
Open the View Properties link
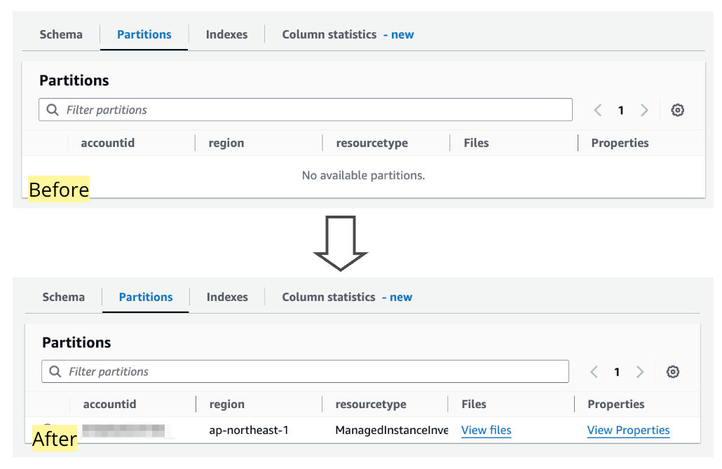point(628,430)
